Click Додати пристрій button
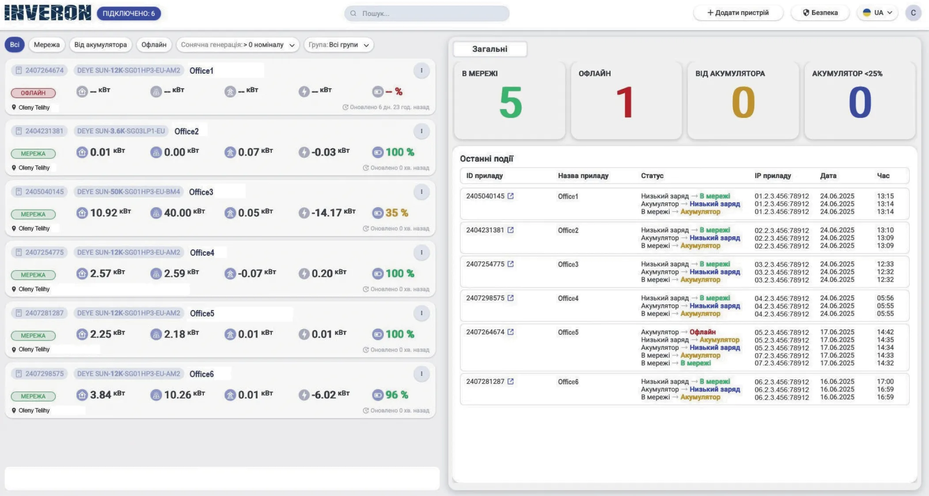Image resolution: width=929 pixels, height=496 pixels. (x=738, y=13)
